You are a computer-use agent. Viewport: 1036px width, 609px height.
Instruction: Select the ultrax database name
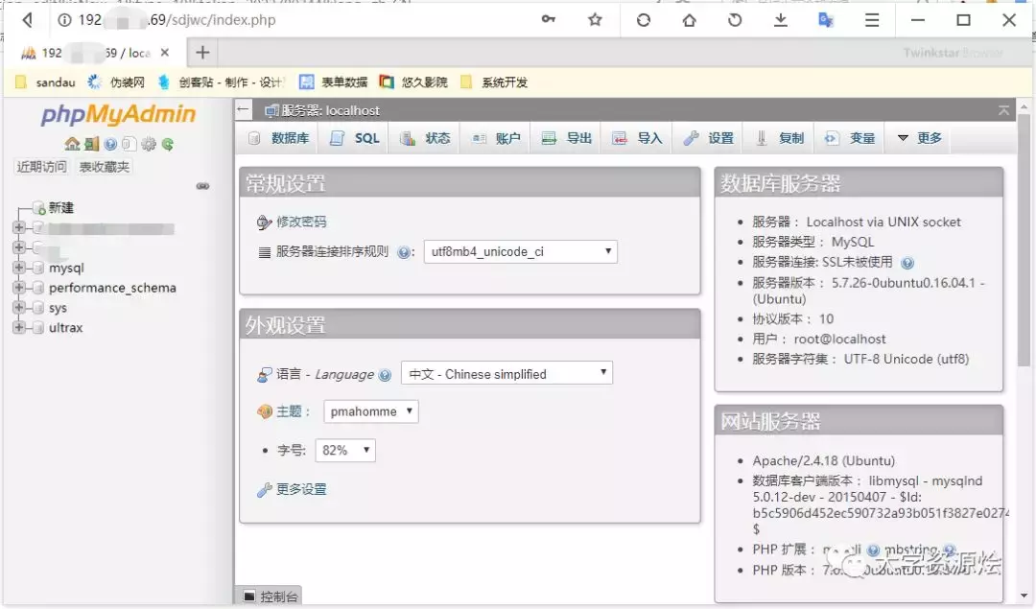point(65,328)
